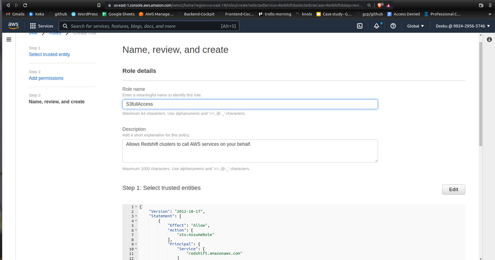Viewport: 495px width, 260px height.
Task: Open the notifications bell
Action: click(x=376, y=26)
